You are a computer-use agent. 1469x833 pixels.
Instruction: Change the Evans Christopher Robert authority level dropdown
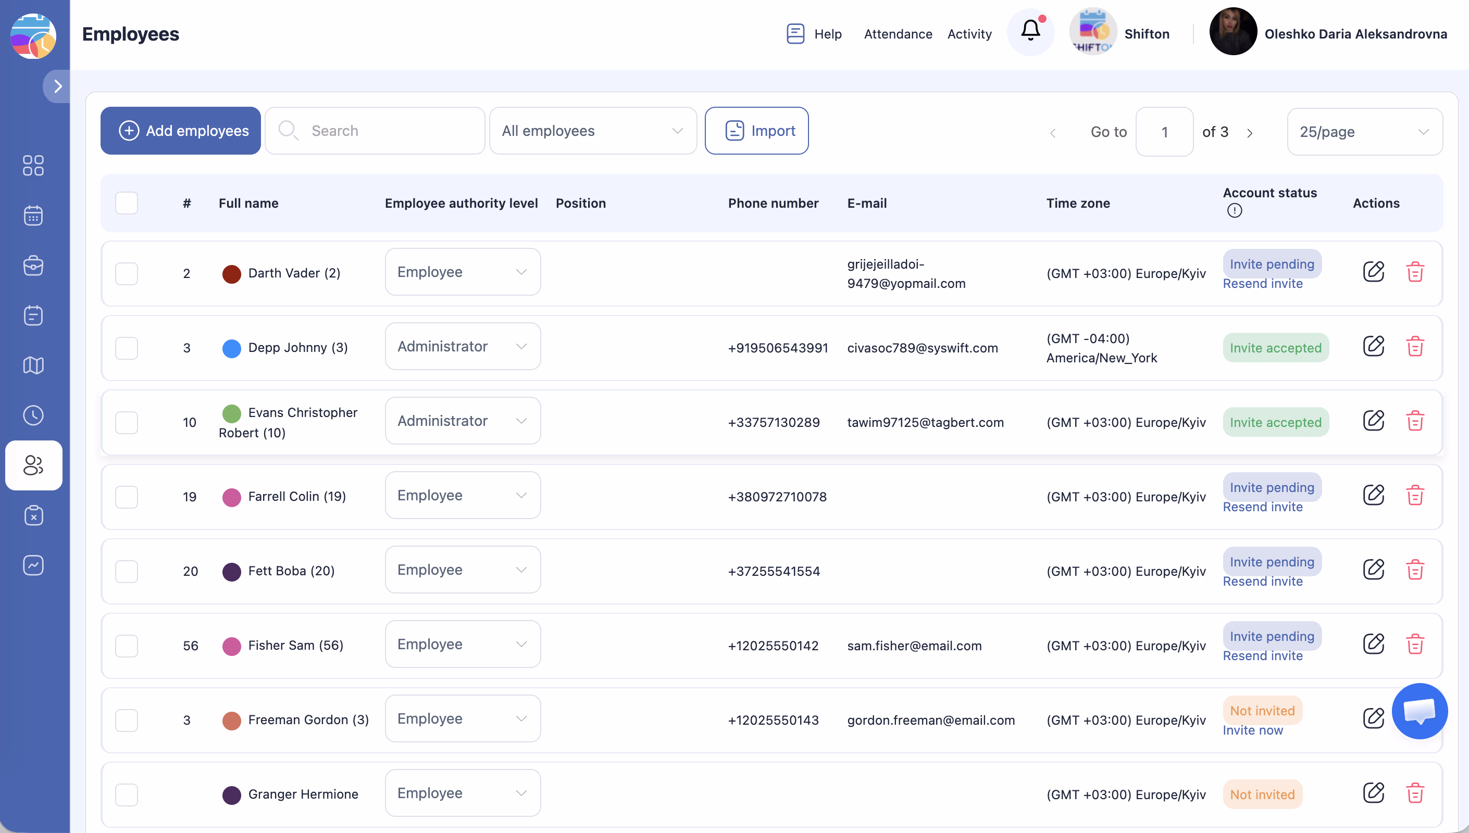tap(463, 421)
